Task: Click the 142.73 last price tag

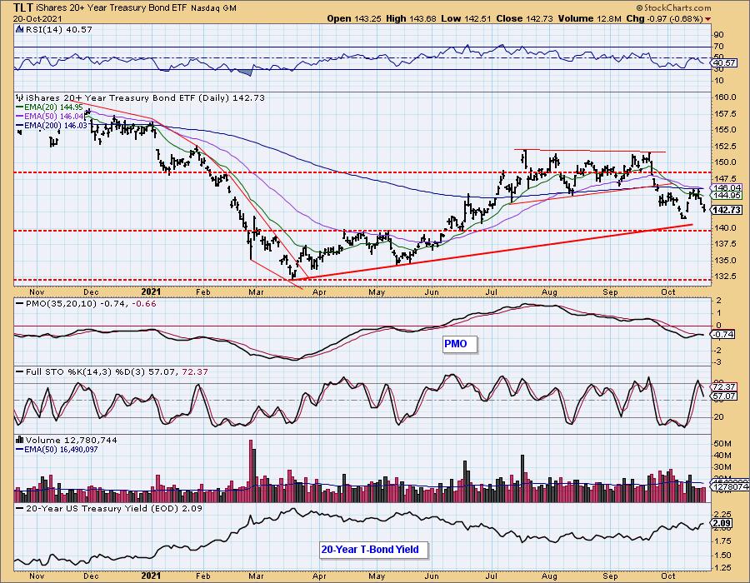Action: tap(727, 210)
